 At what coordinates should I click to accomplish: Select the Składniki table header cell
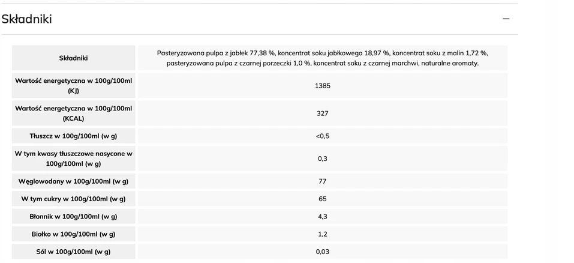(74, 58)
